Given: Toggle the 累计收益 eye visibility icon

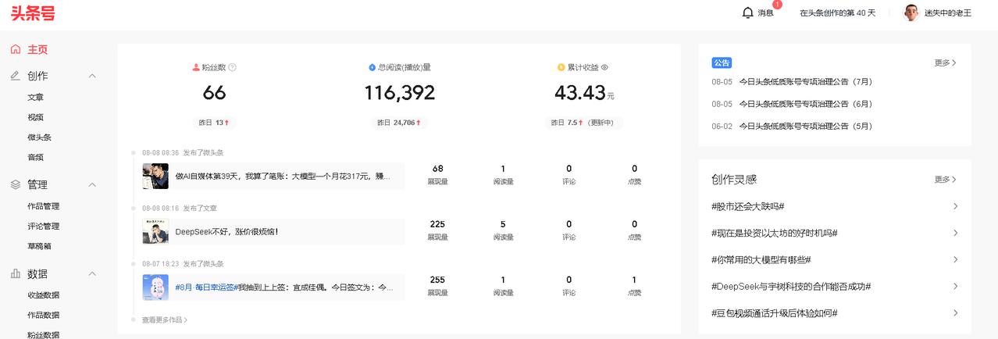Looking at the screenshot, I should coord(604,67).
